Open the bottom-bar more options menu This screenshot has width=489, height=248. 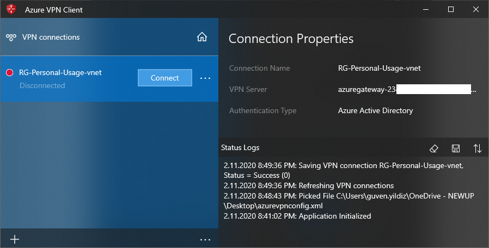(205, 239)
